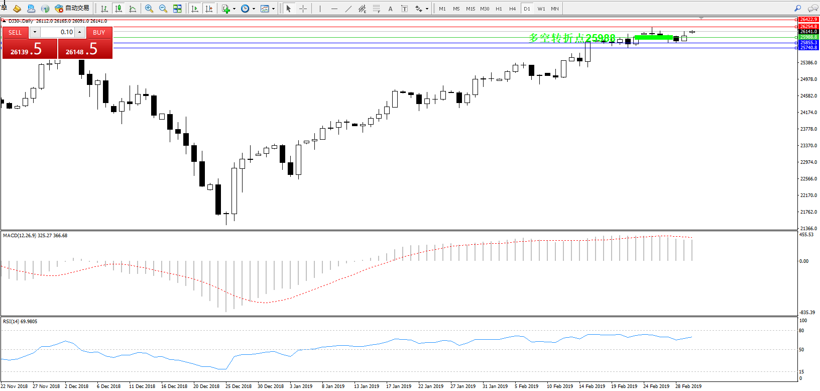
Task: Switch to W1 timeframe
Action: click(541, 9)
